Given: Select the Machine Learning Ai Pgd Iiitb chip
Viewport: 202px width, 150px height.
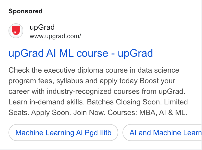Looking at the screenshot, I should coord(63,133).
